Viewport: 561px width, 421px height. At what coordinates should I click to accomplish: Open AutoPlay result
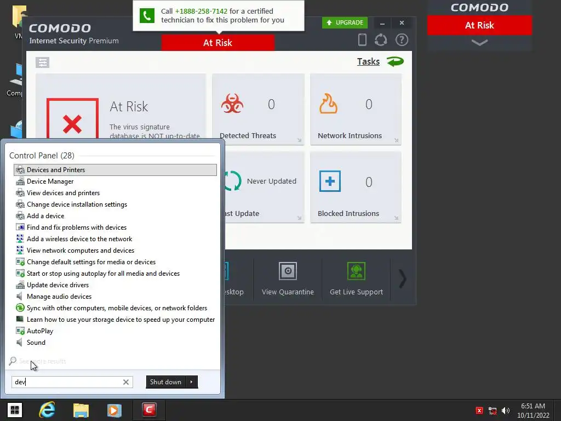115,331
